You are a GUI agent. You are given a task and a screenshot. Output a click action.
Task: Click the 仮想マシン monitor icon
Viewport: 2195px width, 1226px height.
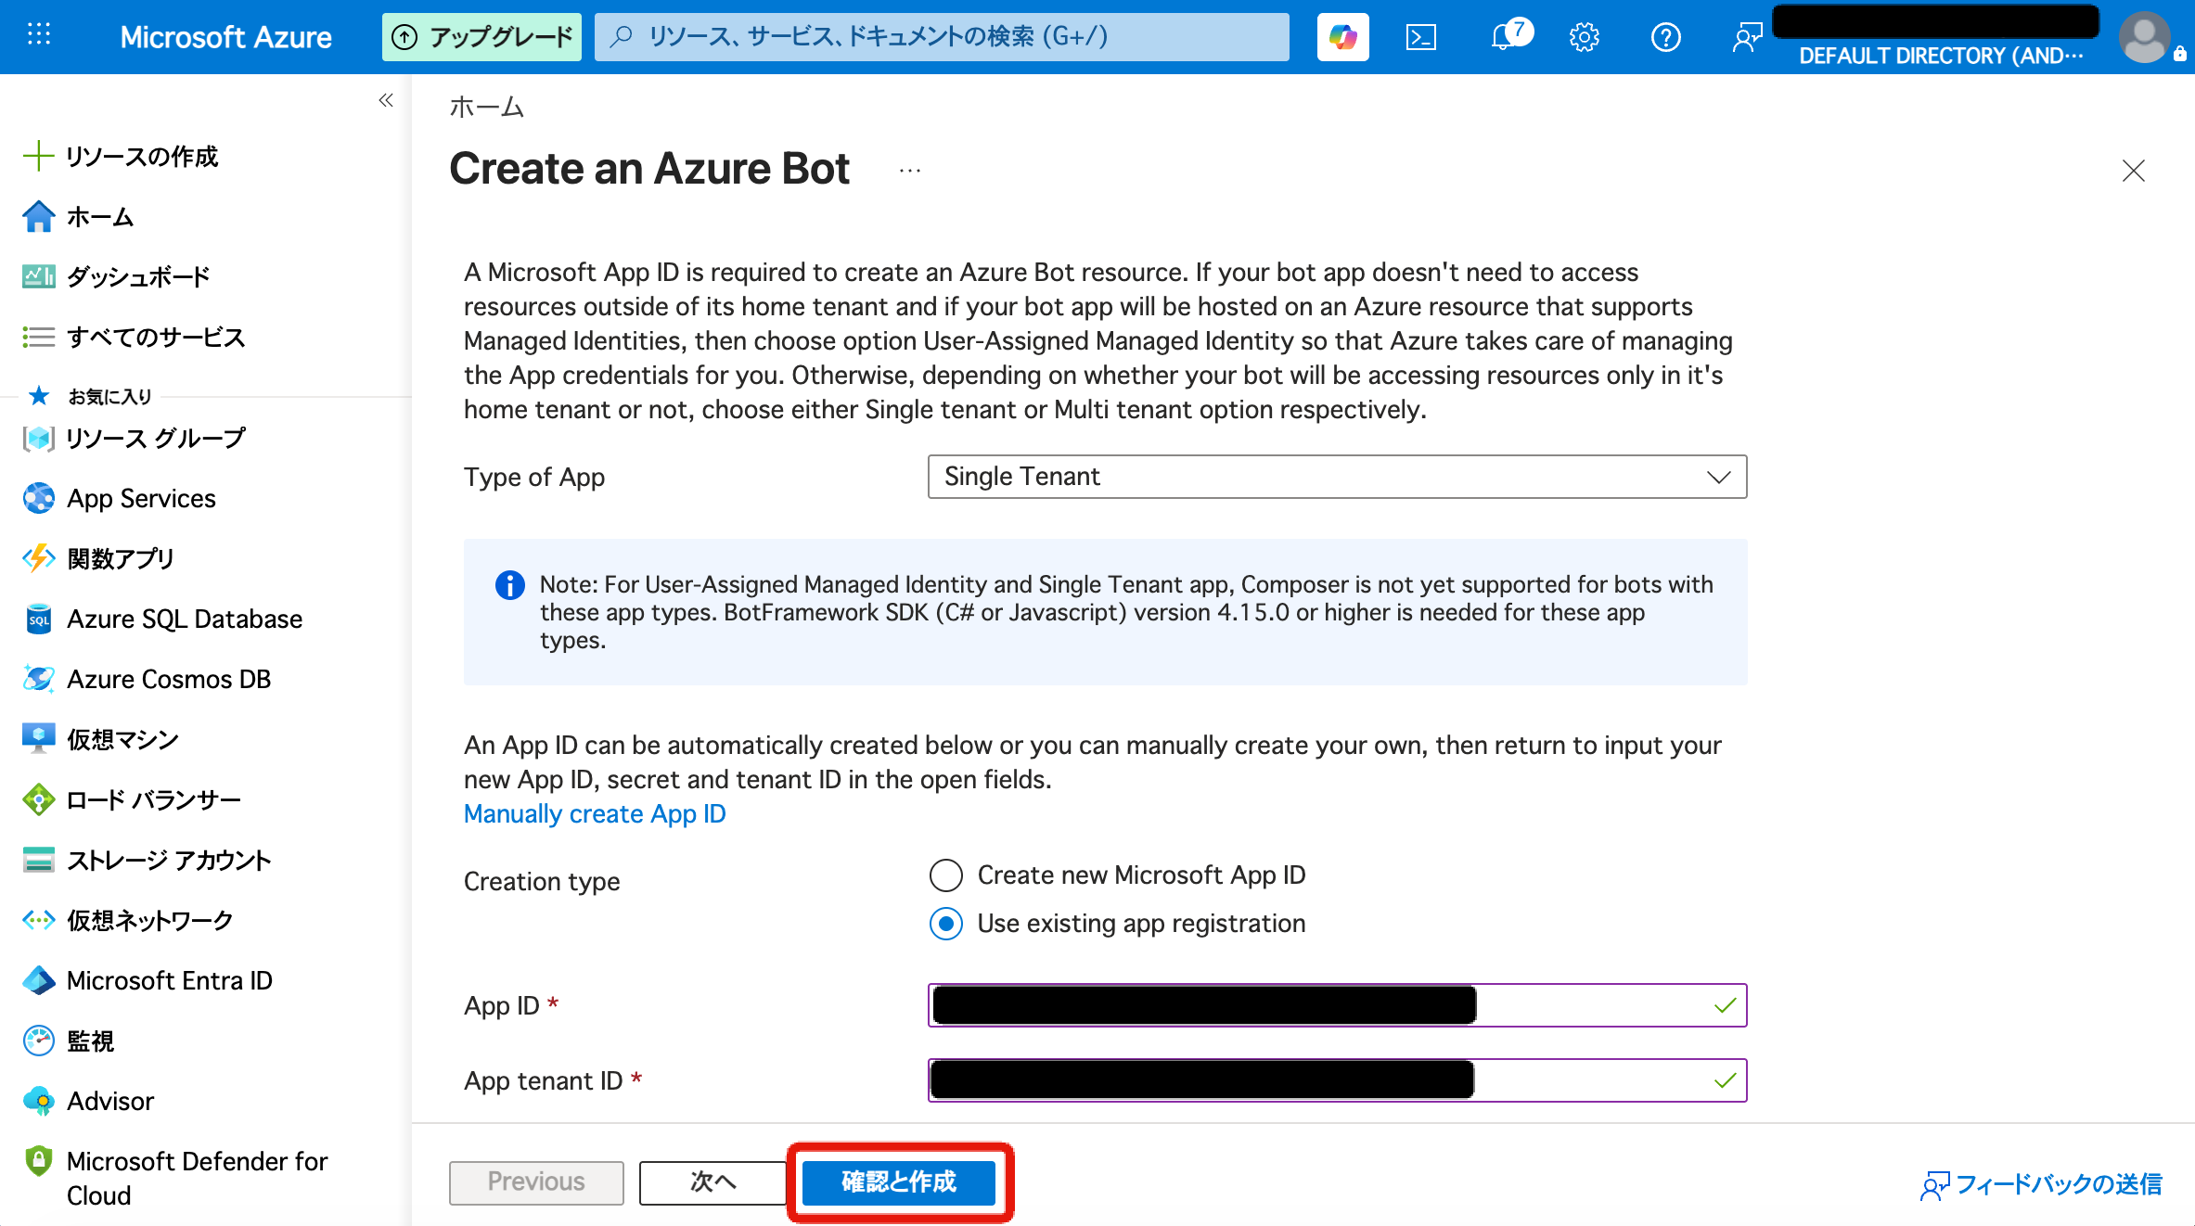(38, 739)
